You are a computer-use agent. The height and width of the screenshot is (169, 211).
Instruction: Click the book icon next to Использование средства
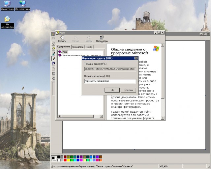click(x=60, y=55)
